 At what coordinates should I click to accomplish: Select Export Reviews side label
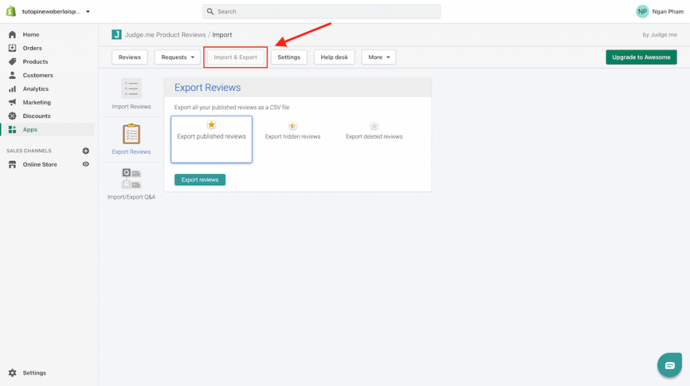131,152
